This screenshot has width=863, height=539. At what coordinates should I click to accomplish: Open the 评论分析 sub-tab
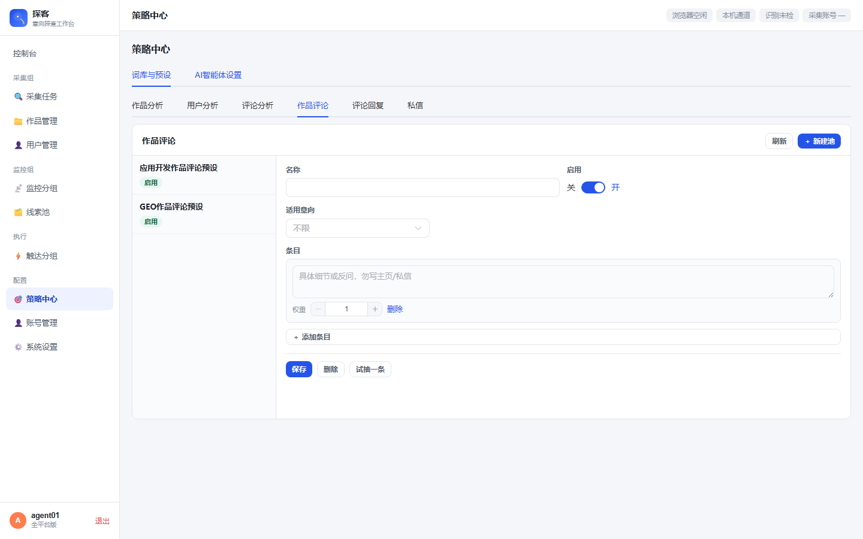258,105
